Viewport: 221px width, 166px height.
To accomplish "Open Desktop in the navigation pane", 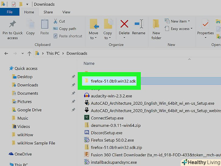I will 22,77.
